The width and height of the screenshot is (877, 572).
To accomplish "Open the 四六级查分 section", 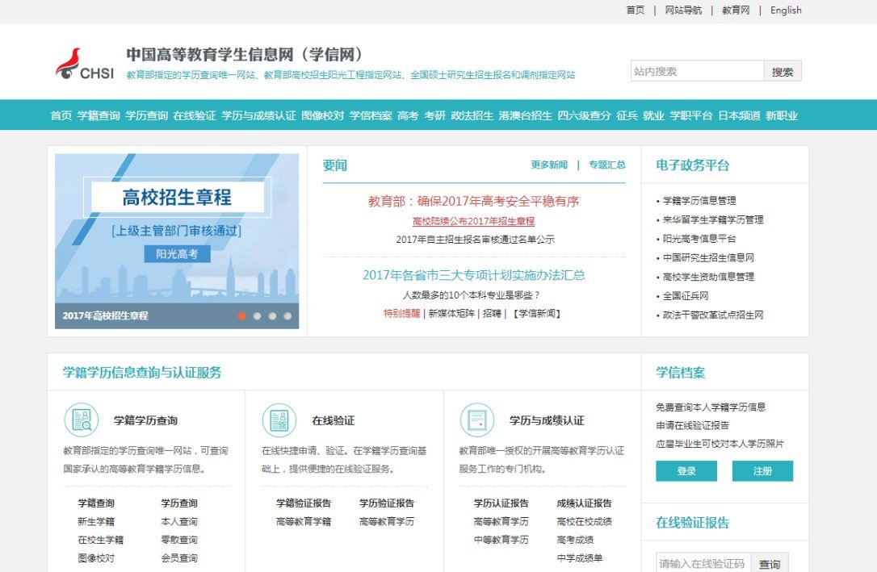I will (x=583, y=116).
